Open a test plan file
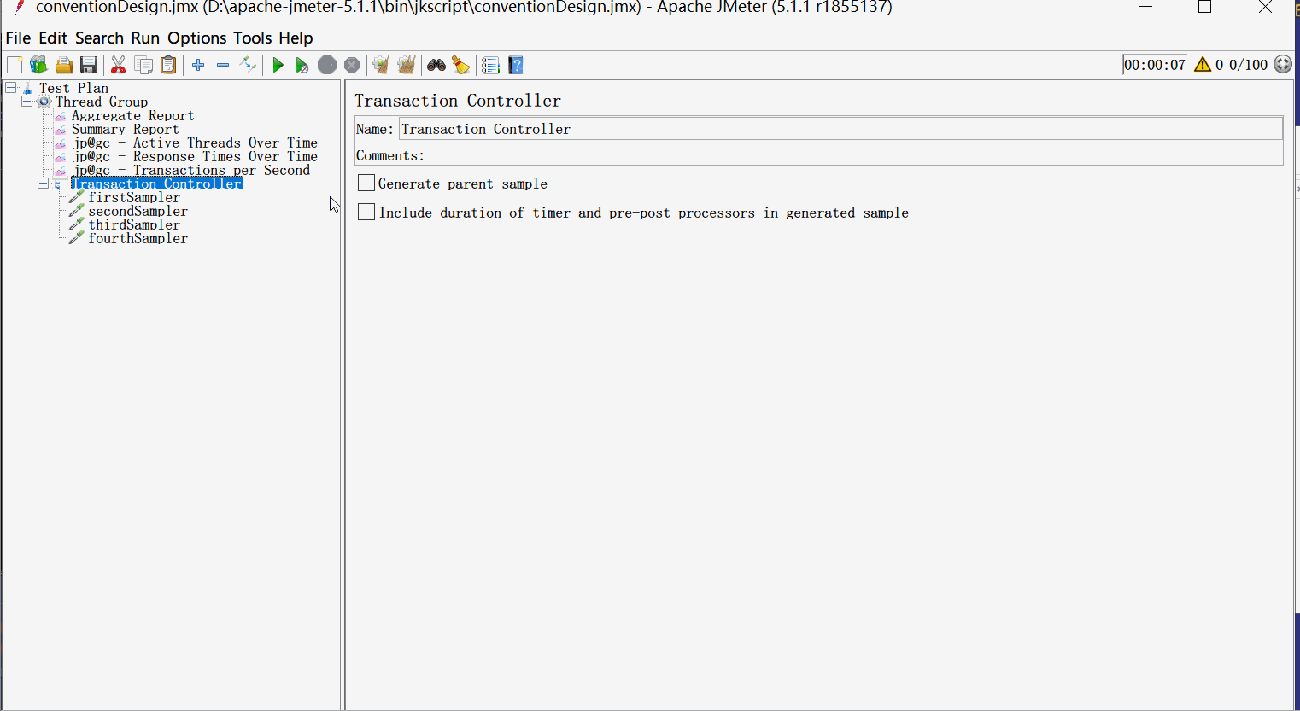Viewport: 1300px width, 711px height. [x=64, y=65]
